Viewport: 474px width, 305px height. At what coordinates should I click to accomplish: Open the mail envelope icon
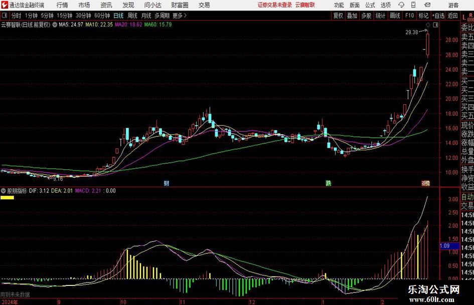tap(427, 5)
